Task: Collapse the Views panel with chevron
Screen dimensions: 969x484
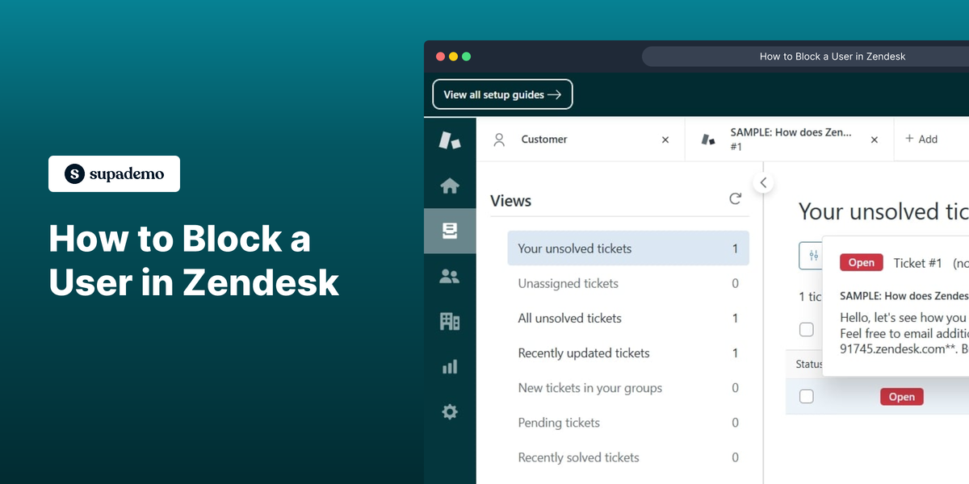Action: click(x=763, y=183)
